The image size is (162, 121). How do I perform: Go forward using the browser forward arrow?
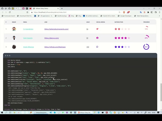click(6, 12)
